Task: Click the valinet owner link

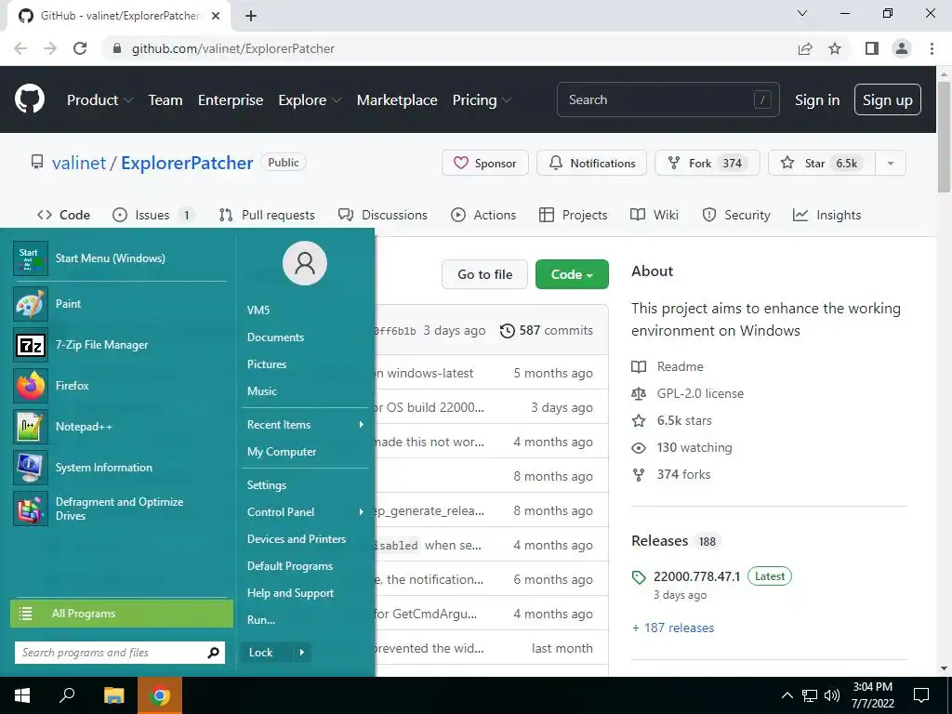Action: [79, 163]
